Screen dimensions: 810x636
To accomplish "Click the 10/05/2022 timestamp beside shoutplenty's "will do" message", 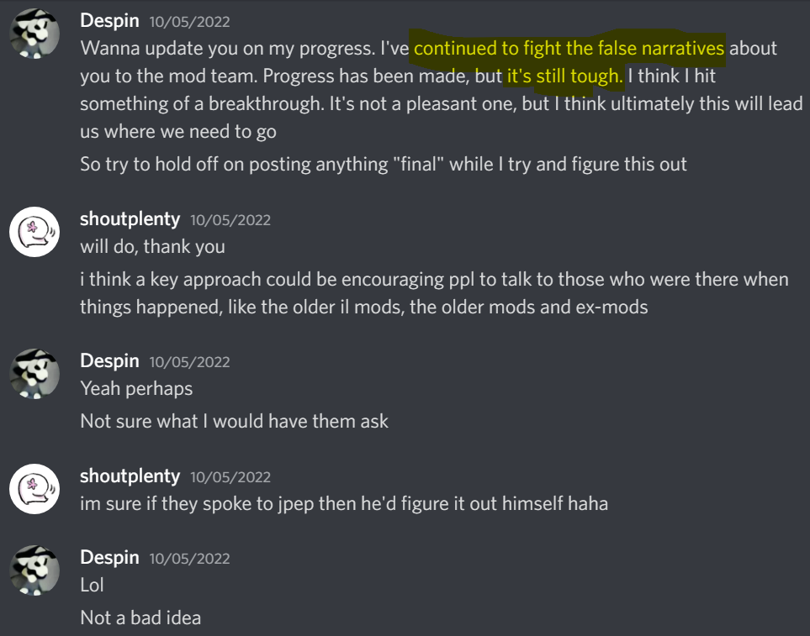I will pyautogui.click(x=230, y=221).
